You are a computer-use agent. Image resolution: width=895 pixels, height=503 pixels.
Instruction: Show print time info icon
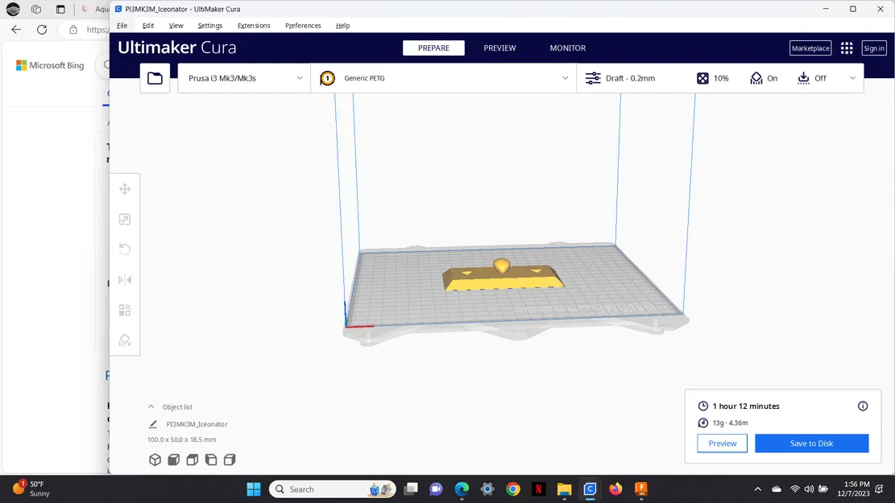point(863,406)
